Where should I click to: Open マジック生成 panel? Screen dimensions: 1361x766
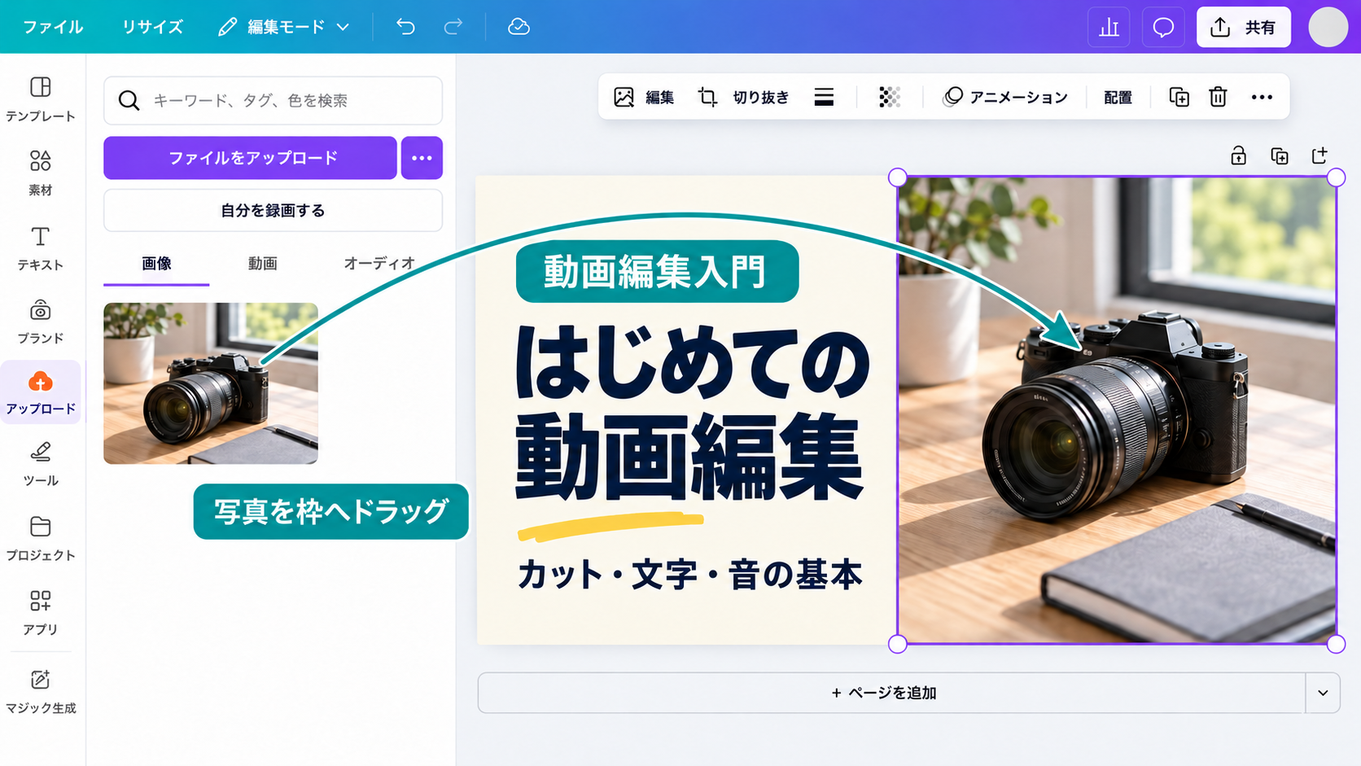click(41, 692)
